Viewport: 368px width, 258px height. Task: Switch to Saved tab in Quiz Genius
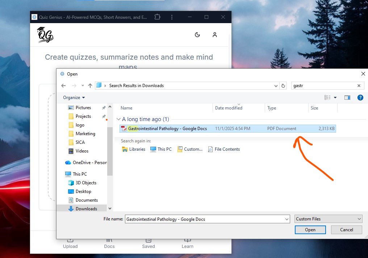pyautogui.click(x=149, y=244)
